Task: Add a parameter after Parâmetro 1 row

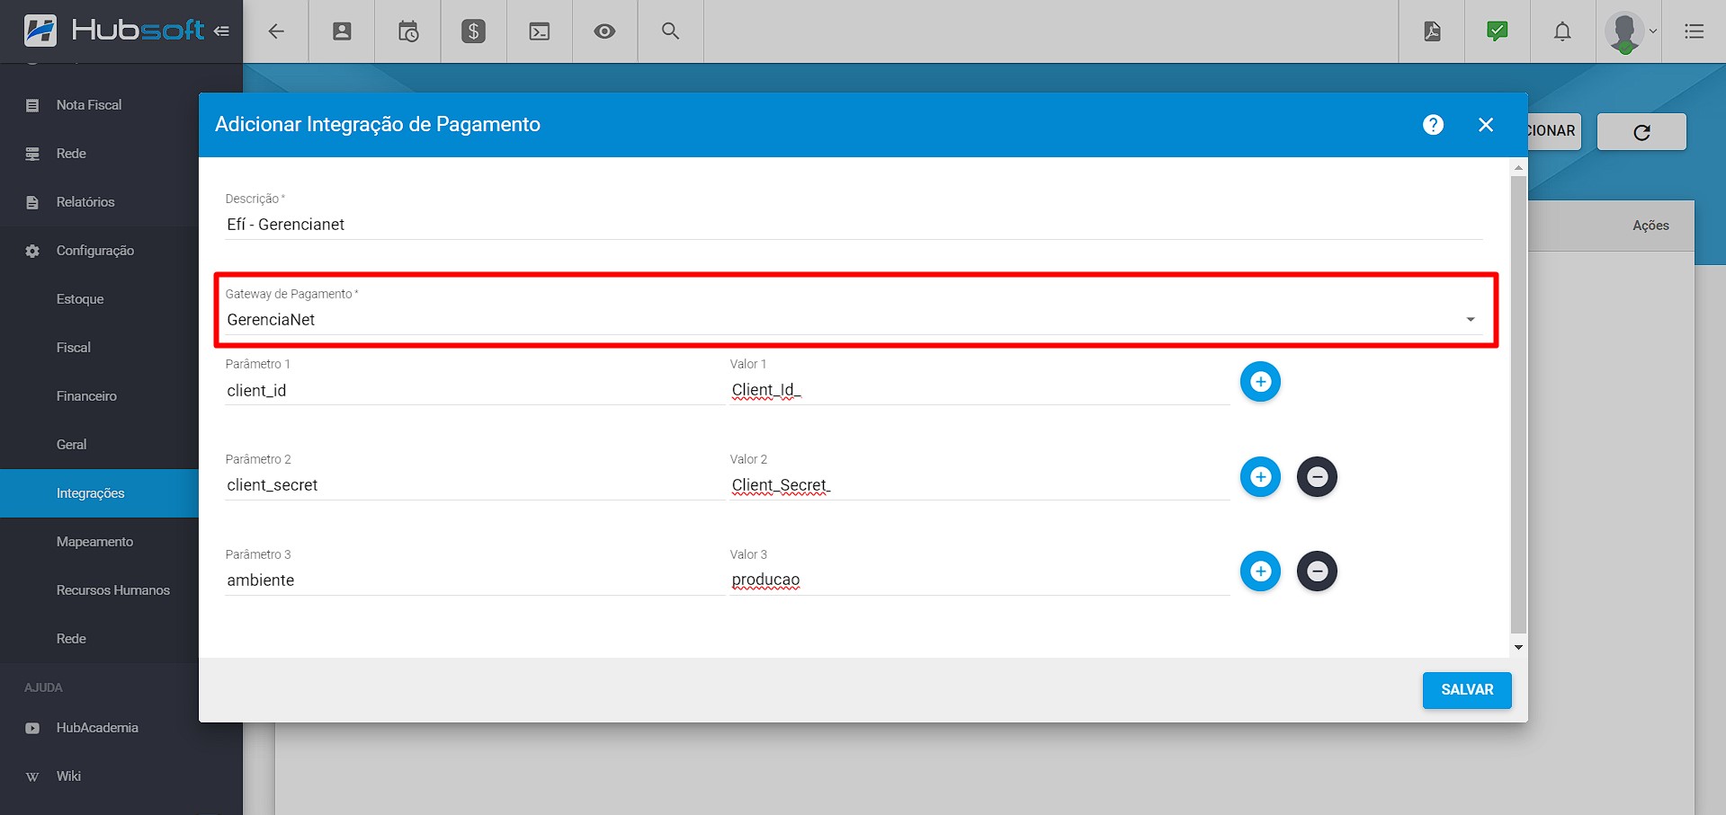Action: pos(1260,382)
